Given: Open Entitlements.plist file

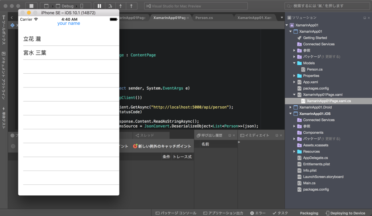Looking at the screenshot, I should (316, 164).
